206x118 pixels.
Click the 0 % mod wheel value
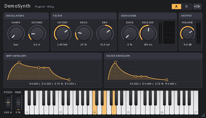click(18, 112)
